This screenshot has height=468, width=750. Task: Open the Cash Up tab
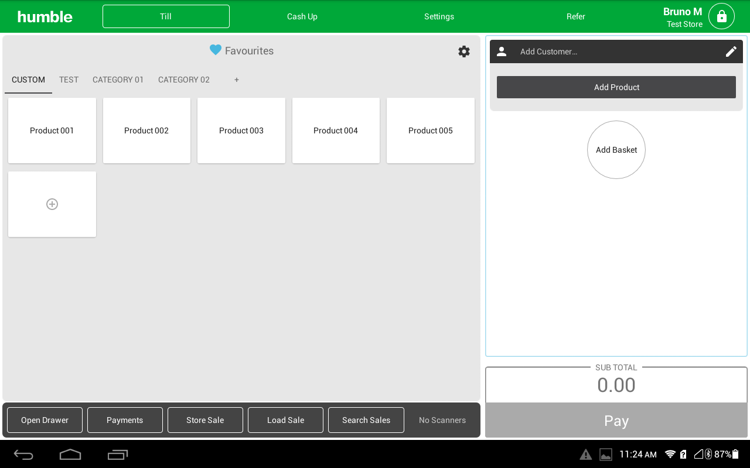tap(302, 16)
